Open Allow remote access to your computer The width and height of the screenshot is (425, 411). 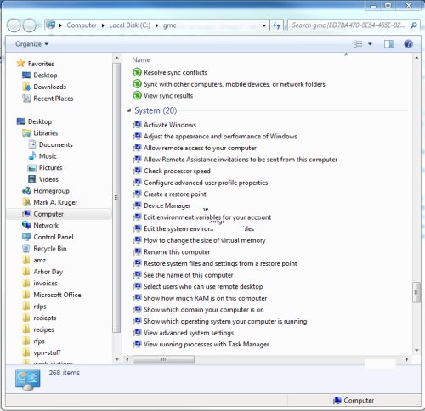(x=200, y=148)
